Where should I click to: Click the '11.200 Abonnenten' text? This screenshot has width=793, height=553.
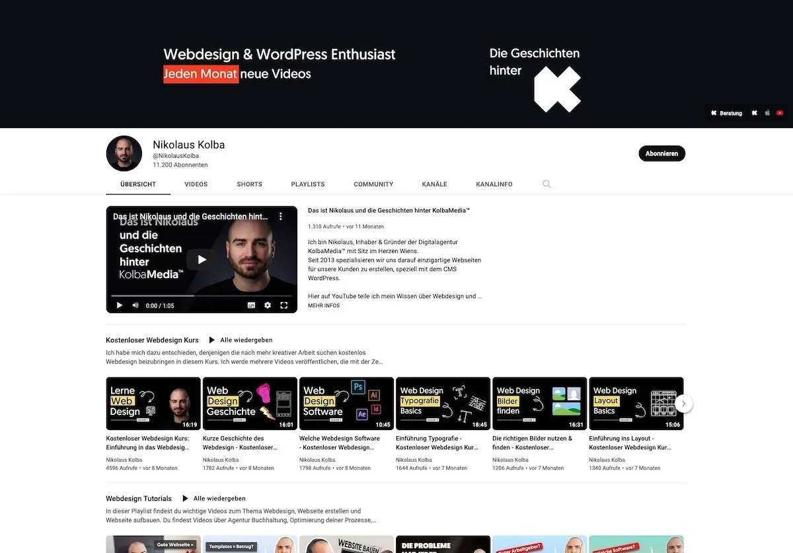(x=180, y=165)
